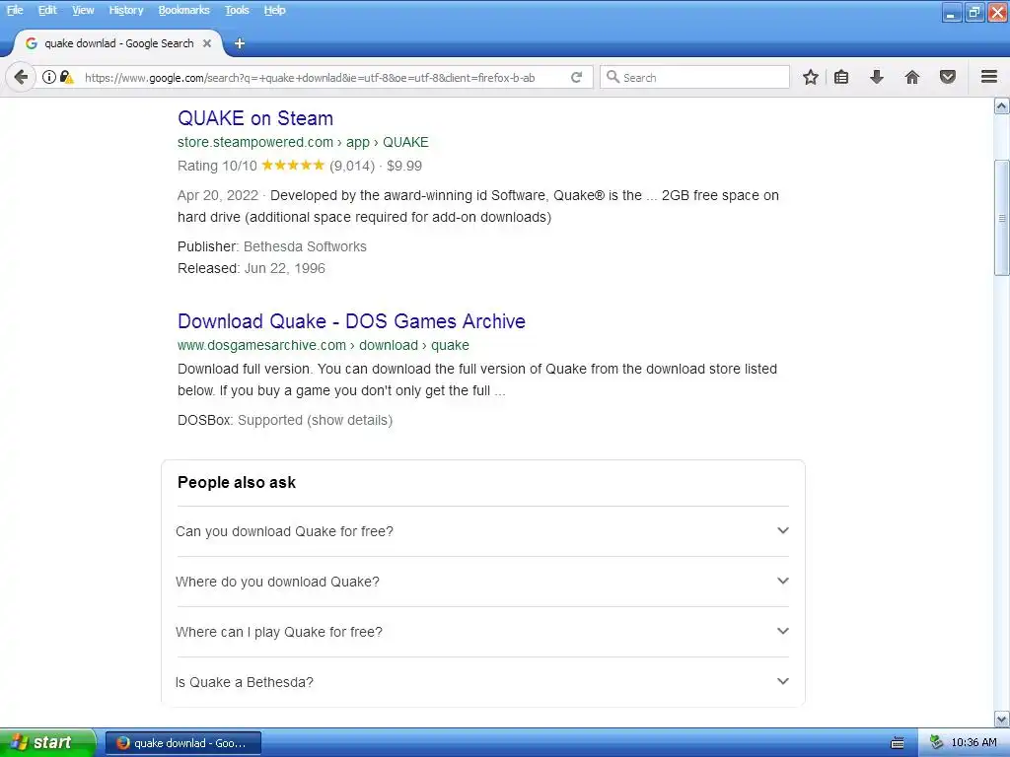The image size is (1010, 757).
Task: Click the 'Released: Jun 22, 1996' text
Action: tap(252, 268)
